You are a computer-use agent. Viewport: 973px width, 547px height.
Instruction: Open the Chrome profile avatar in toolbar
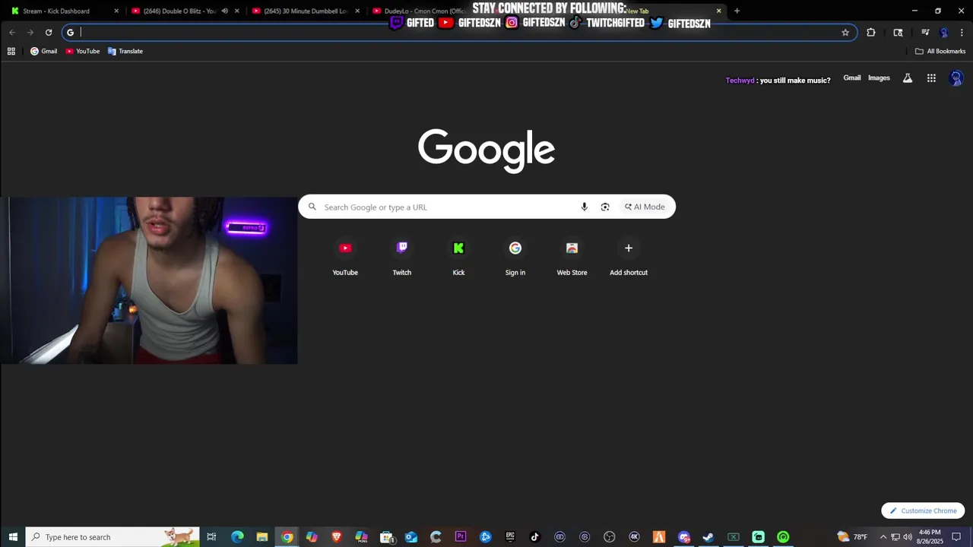pyautogui.click(x=944, y=32)
